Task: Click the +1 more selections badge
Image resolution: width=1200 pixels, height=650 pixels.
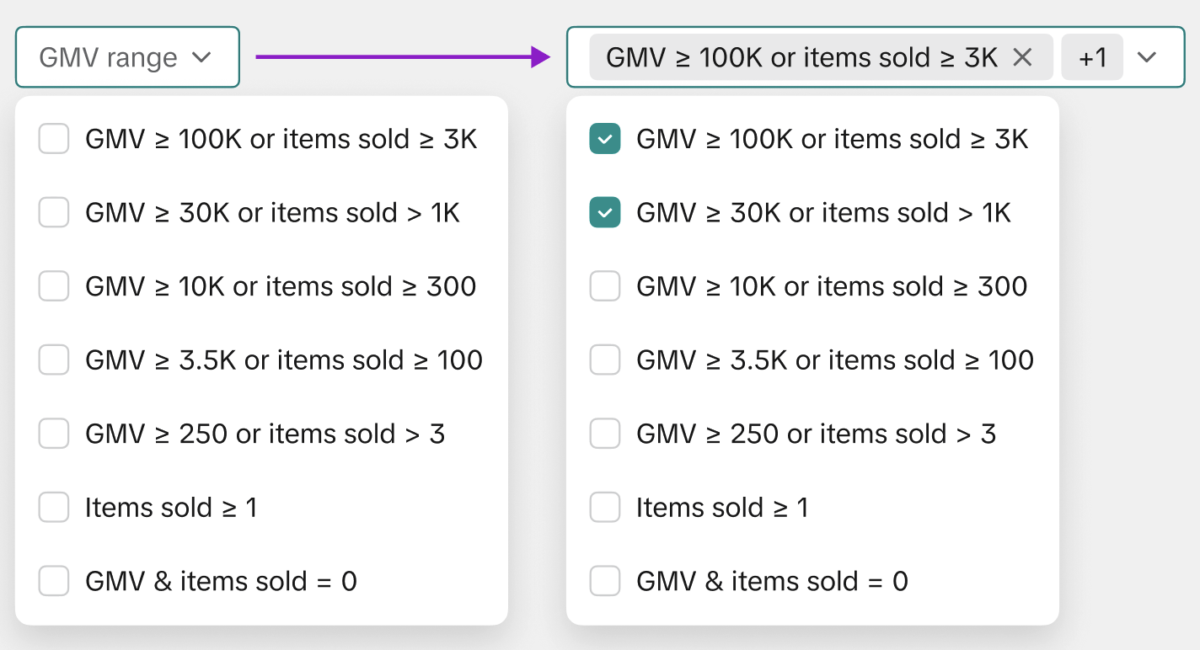Action: coord(1092,57)
